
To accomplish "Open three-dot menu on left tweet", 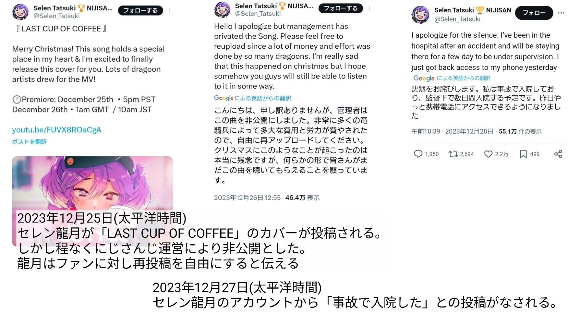I will [170, 11].
